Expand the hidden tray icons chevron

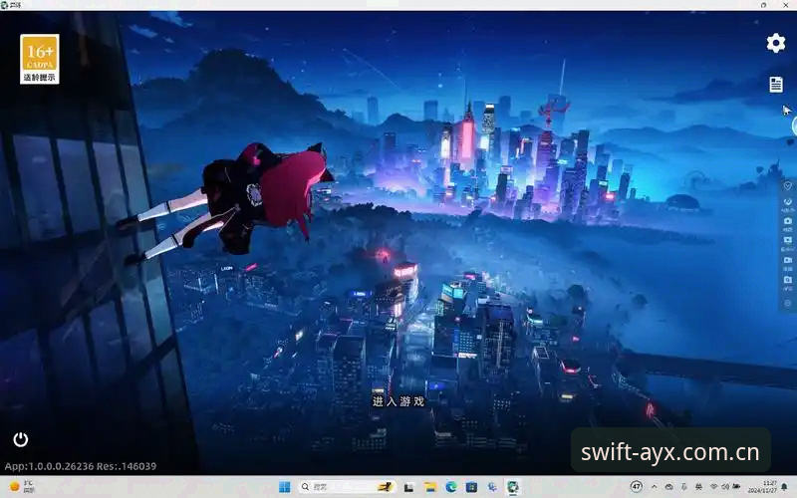pos(654,487)
